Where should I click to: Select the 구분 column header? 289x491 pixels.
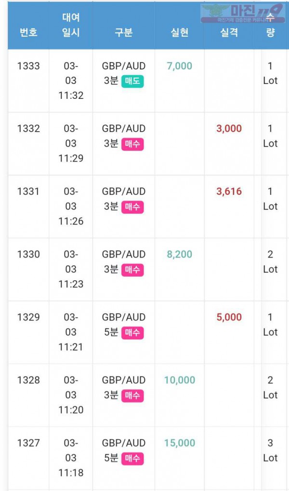tap(123, 33)
